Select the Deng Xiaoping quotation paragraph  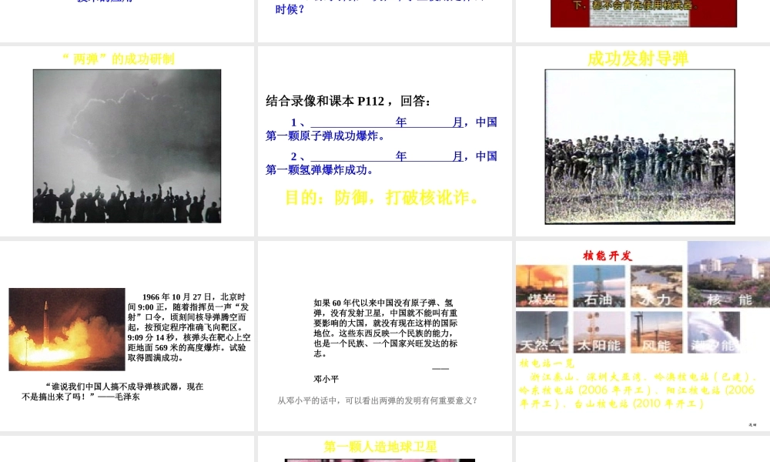(386, 327)
